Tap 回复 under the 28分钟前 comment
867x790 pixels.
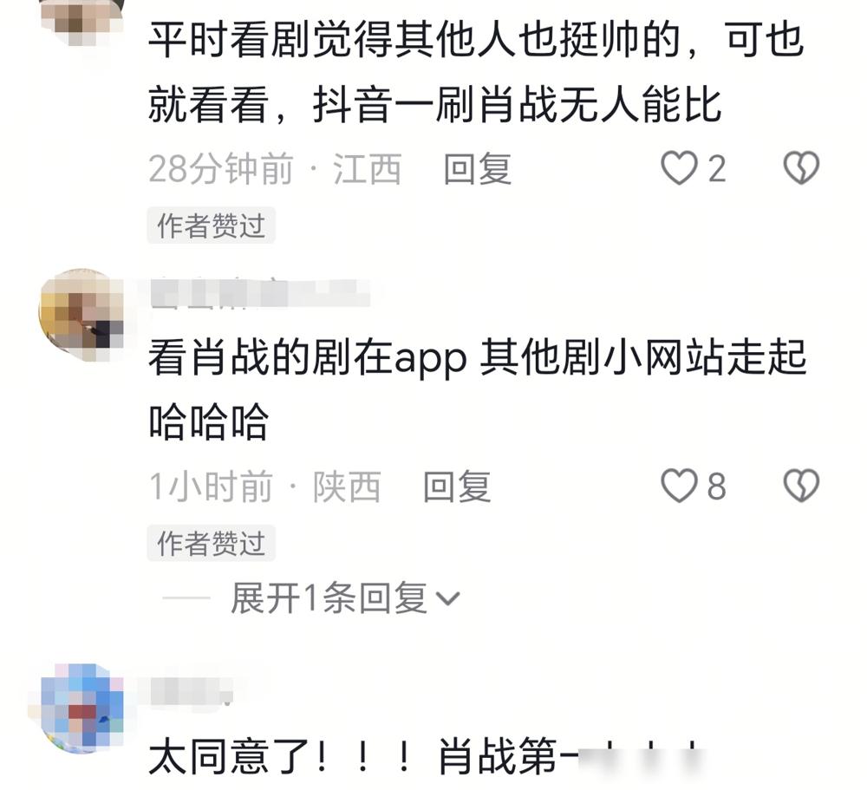(x=477, y=168)
